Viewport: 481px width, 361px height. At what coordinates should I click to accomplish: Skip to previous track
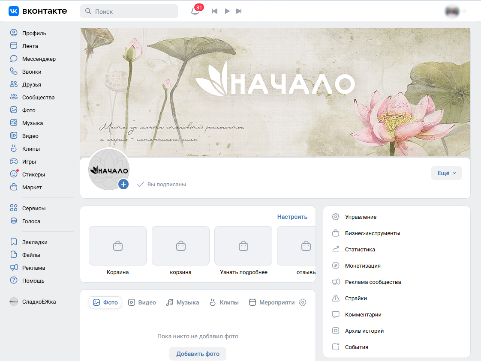click(215, 11)
